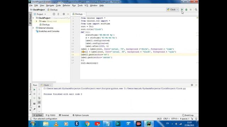Toggle scroll to end in Run console
The height and width of the screenshot is (127, 227).
coord(39,102)
